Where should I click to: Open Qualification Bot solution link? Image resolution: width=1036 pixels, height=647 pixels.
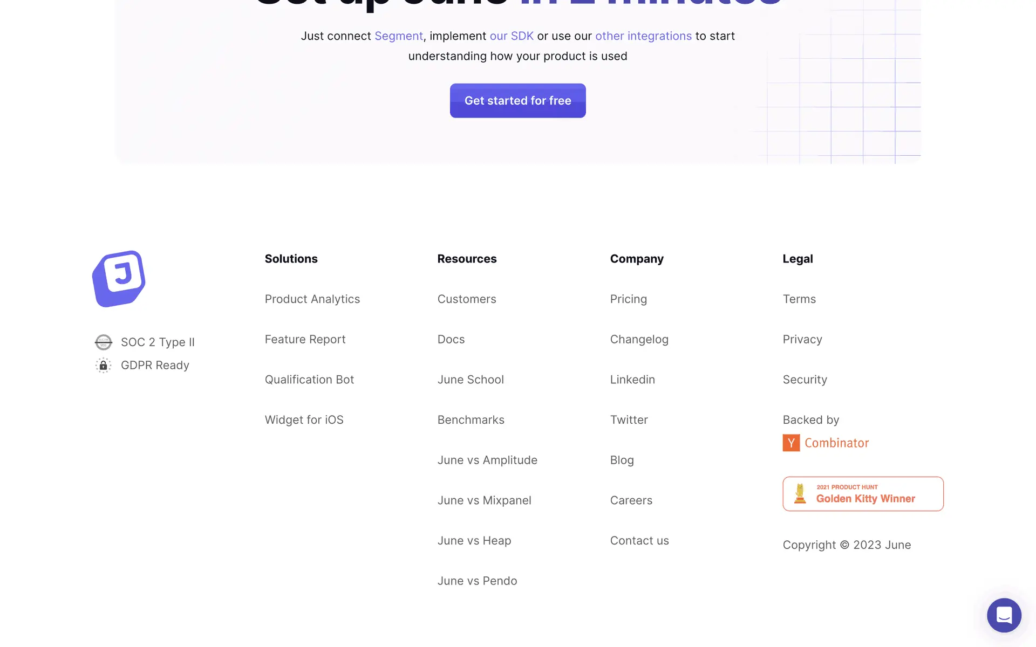pos(309,380)
